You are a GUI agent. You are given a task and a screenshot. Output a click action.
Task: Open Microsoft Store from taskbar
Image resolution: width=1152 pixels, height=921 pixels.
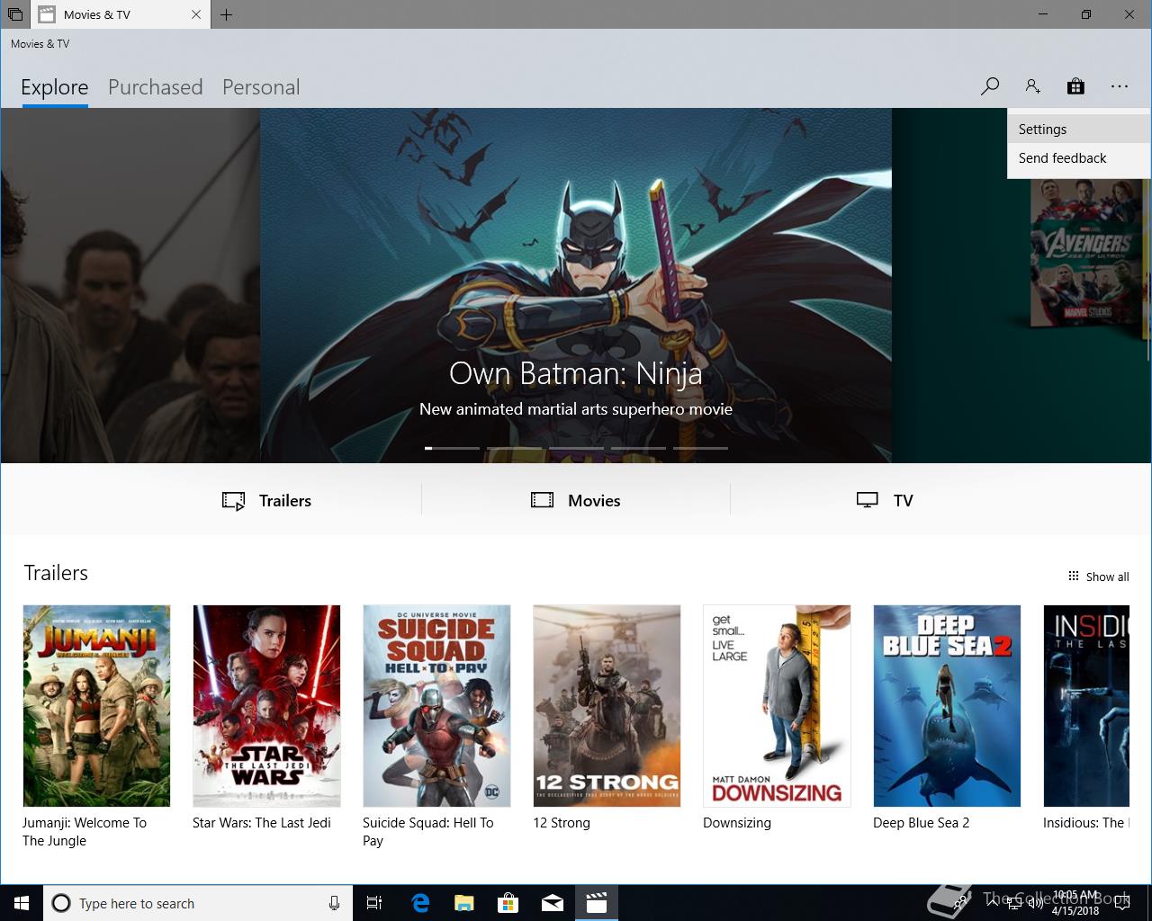click(x=508, y=903)
